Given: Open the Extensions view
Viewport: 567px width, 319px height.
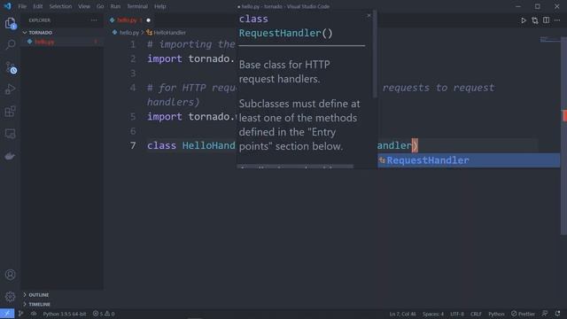Looking at the screenshot, I should click(10, 112).
